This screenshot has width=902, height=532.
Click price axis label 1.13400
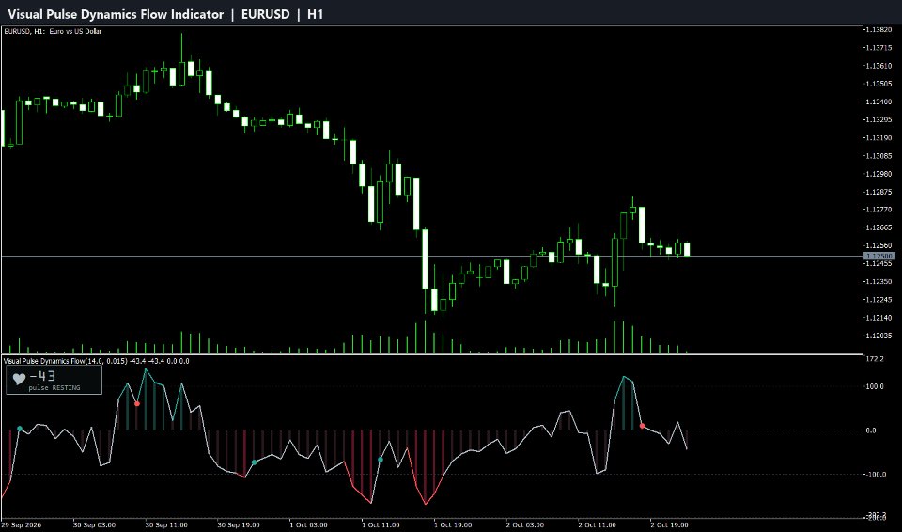coord(879,102)
